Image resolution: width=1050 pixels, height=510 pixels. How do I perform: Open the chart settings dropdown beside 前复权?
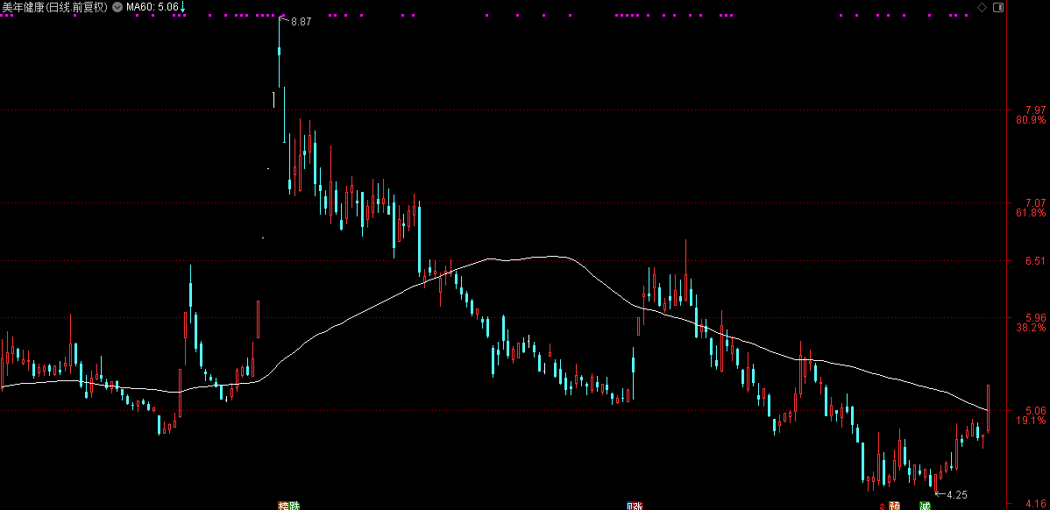(117, 7)
